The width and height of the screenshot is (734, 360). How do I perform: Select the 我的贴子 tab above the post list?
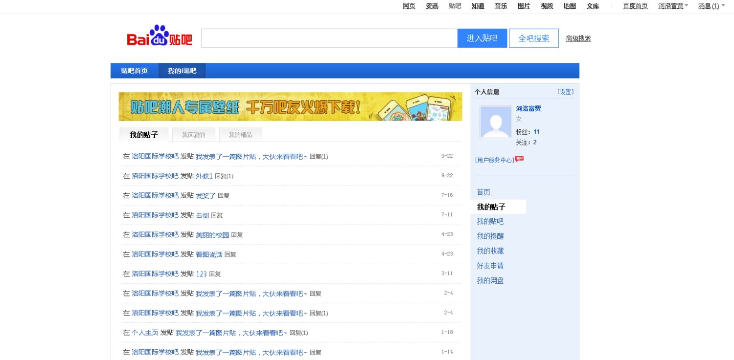click(x=144, y=135)
